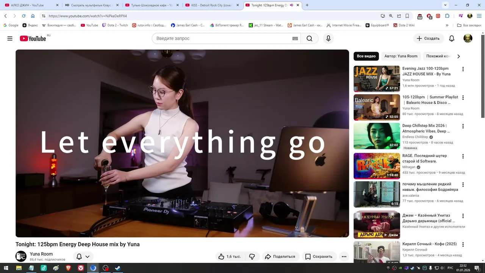
Task: Reload the page in the browser toolbar
Action: pyautogui.click(x=23, y=16)
